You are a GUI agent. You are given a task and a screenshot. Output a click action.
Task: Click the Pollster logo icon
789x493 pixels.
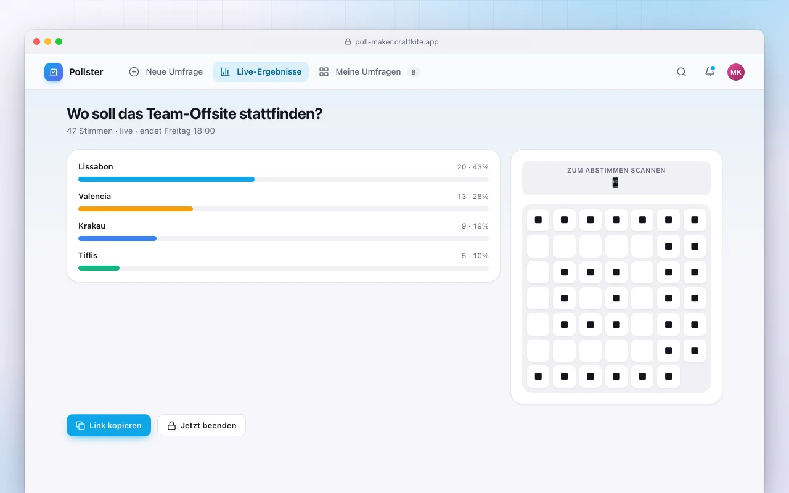54,72
